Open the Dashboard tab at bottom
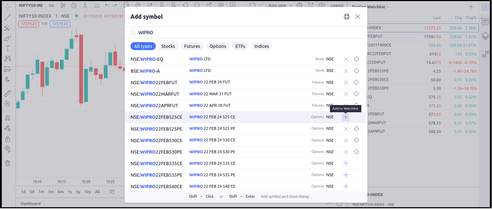The height and width of the screenshot is (209, 492). (x=31, y=204)
